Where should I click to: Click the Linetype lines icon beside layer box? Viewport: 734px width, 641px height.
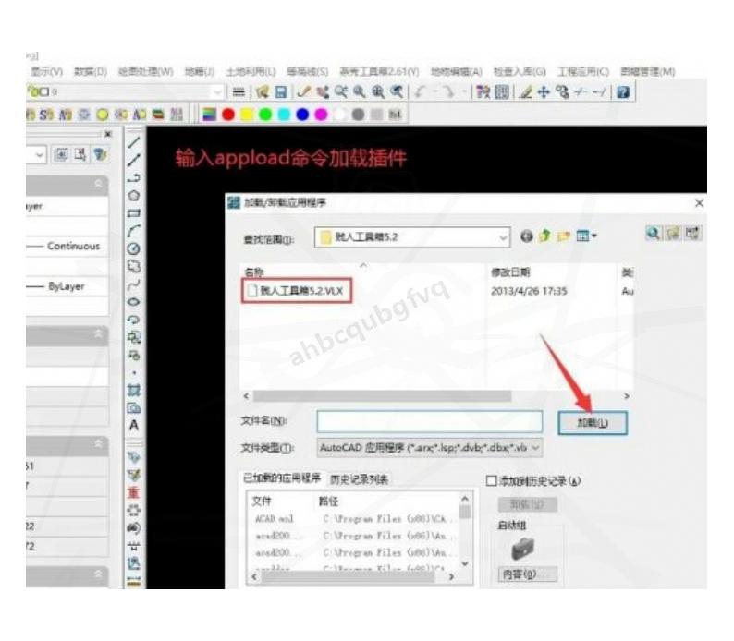239,92
